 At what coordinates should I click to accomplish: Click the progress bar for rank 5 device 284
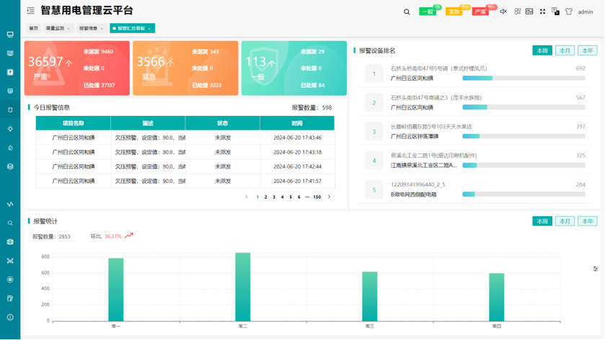pyautogui.click(x=524, y=194)
